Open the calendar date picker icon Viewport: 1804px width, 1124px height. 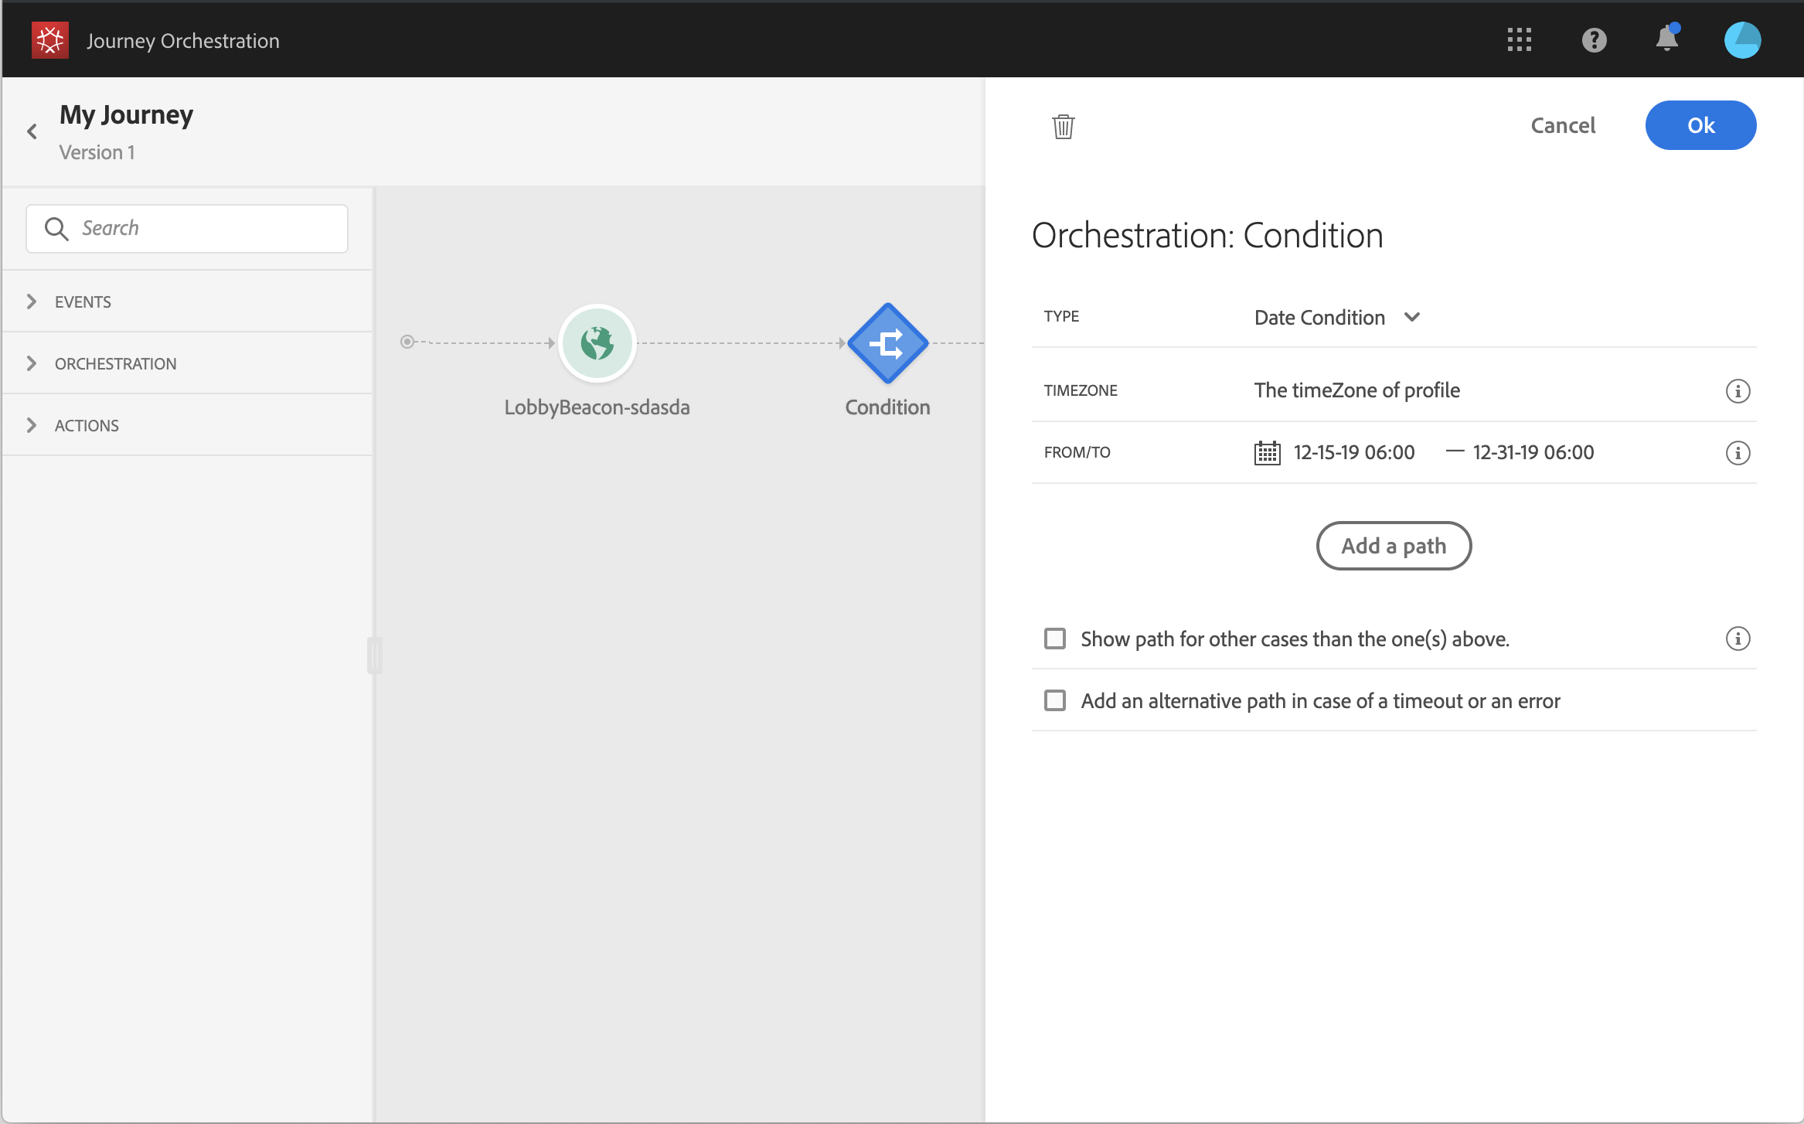pyautogui.click(x=1267, y=453)
